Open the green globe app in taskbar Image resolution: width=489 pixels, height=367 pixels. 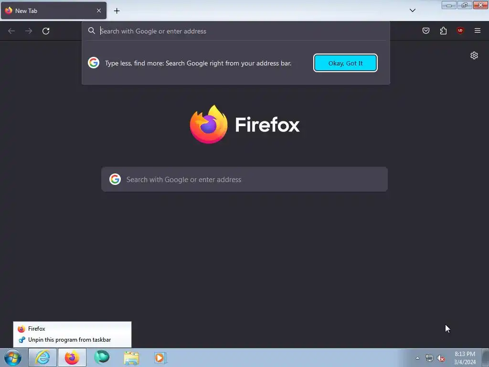102,357
